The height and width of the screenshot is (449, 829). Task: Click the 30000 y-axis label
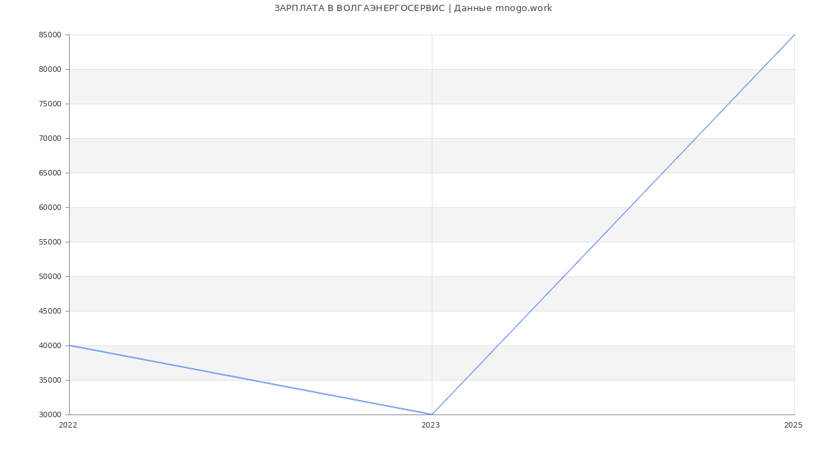tap(50, 415)
